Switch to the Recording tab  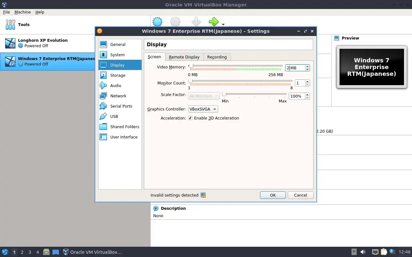(x=217, y=57)
